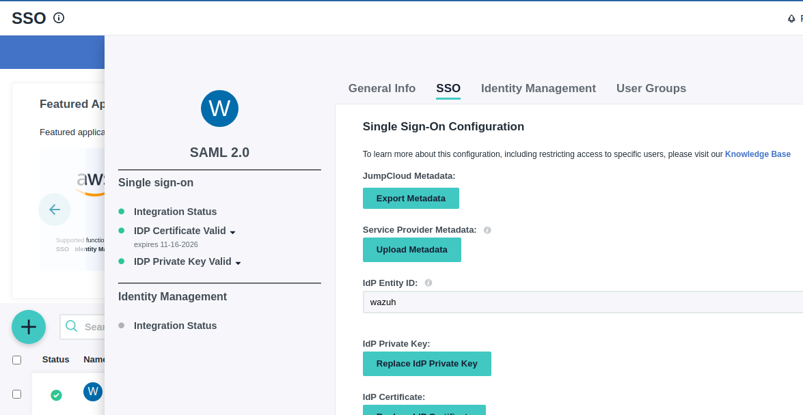Click the applications search field
This screenshot has height=415, width=803.
coord(83,327)
